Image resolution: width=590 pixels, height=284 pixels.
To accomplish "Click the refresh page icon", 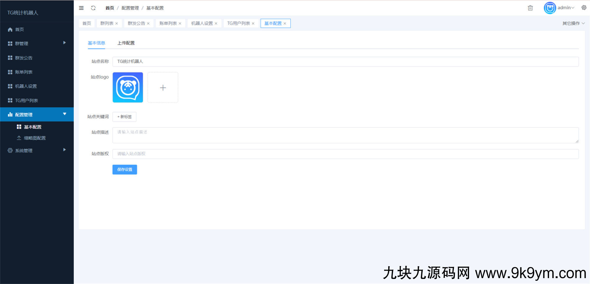I will click(93, 8).
